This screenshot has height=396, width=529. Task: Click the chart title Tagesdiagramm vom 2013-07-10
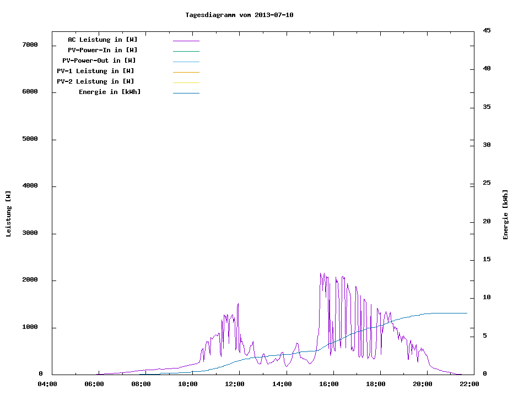239,15
